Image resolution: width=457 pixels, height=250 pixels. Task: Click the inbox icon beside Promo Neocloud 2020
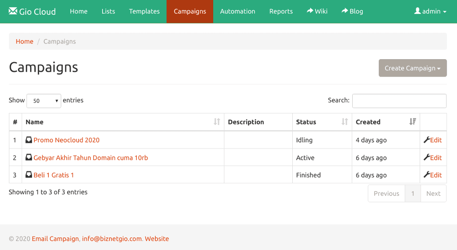coord(29,140)
